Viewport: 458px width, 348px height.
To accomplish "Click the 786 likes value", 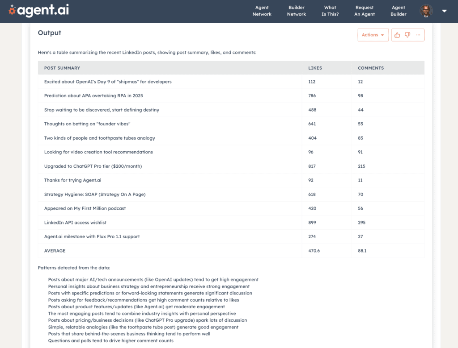I will 312,96.
